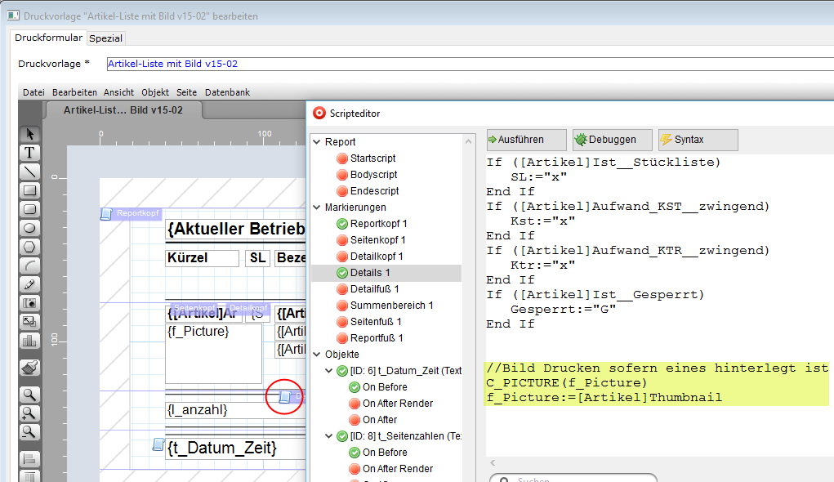Select Startscript in the Report tree
The image size is (834, 482).
pos(372,158)
